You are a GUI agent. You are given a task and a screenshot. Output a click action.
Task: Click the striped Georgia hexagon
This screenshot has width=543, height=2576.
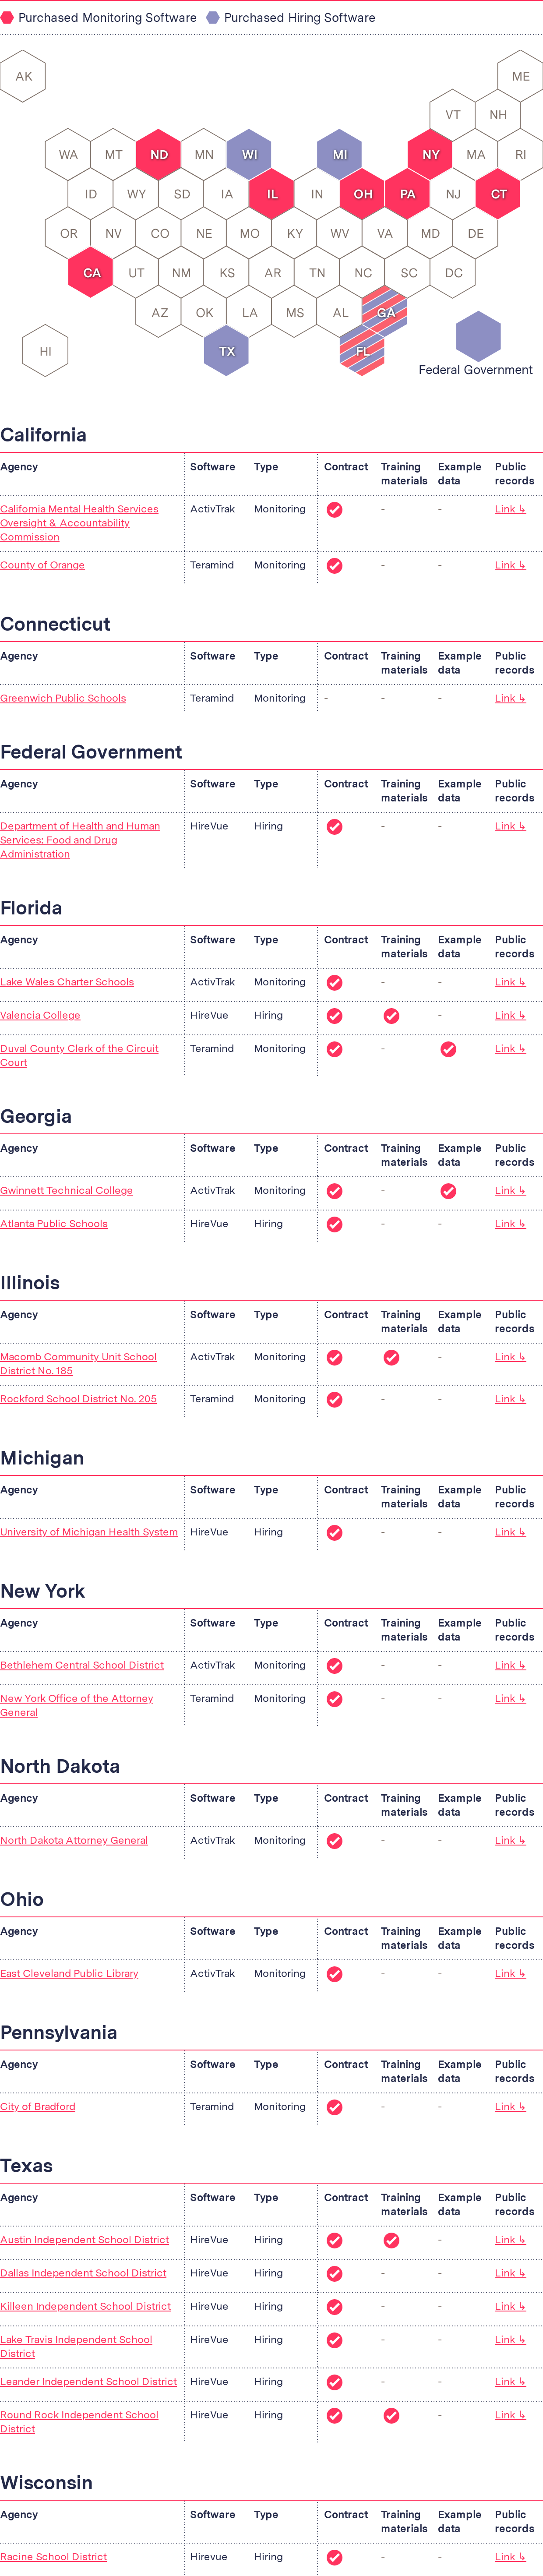[x=385, y=312]
